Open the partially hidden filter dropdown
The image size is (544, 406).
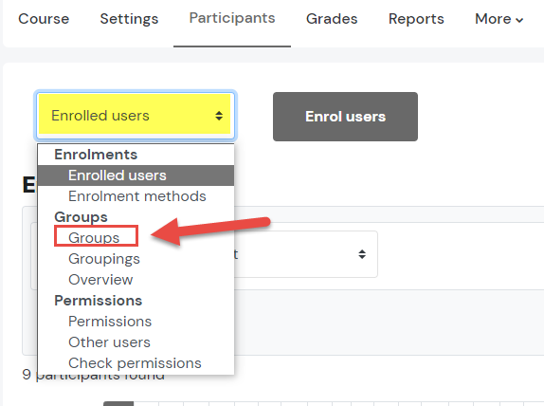[x=306, y=254]
